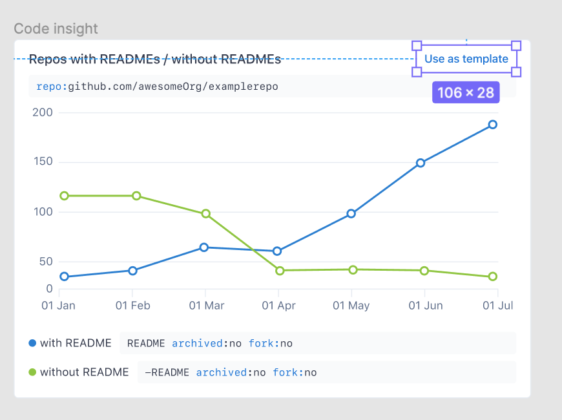The image size is (562, 420).
Task: Click the green data point at 01 Jan
Action: pyautogui.click(x=64, y=196)
